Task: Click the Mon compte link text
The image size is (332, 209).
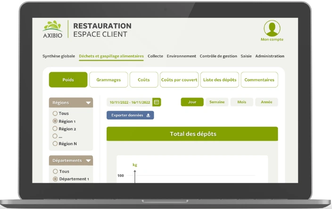Action: [272, 40]
